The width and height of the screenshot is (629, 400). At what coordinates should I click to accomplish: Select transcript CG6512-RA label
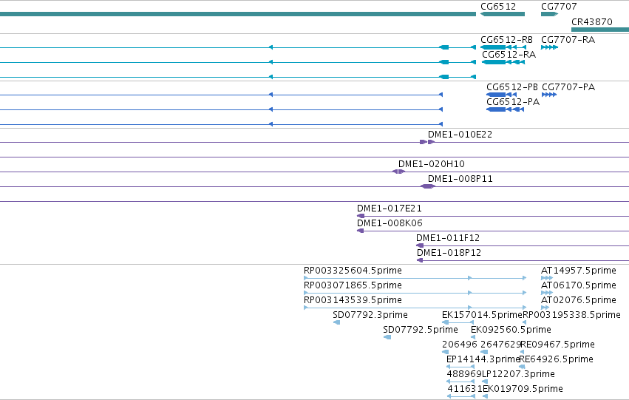(509, 55)
